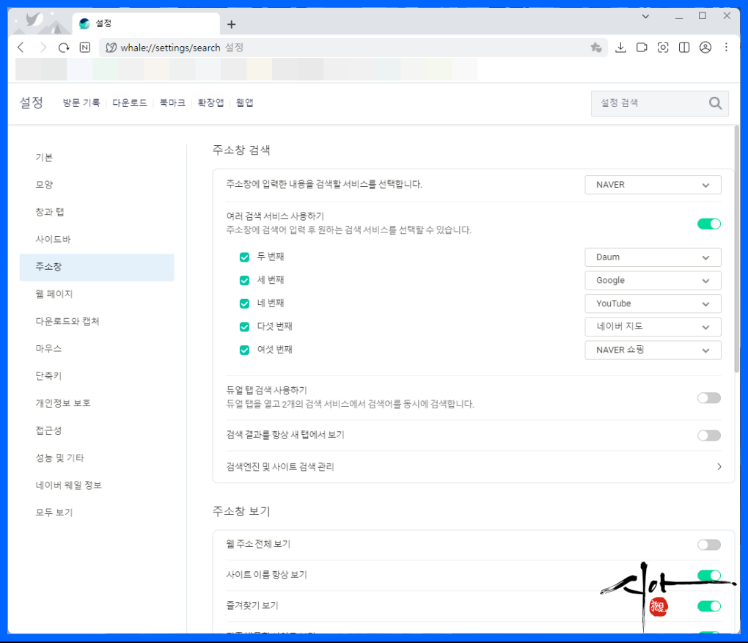
Task: Bookmark this page with the star icon
Action: coord(595,47)
